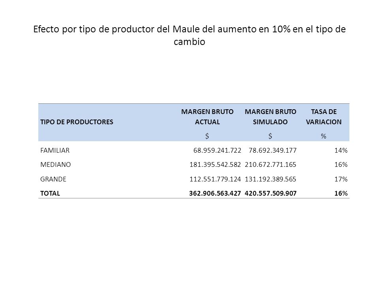Select the TIPO DE PRODUCTORES header cell
The image size is (379, 284).
[77, 122]
